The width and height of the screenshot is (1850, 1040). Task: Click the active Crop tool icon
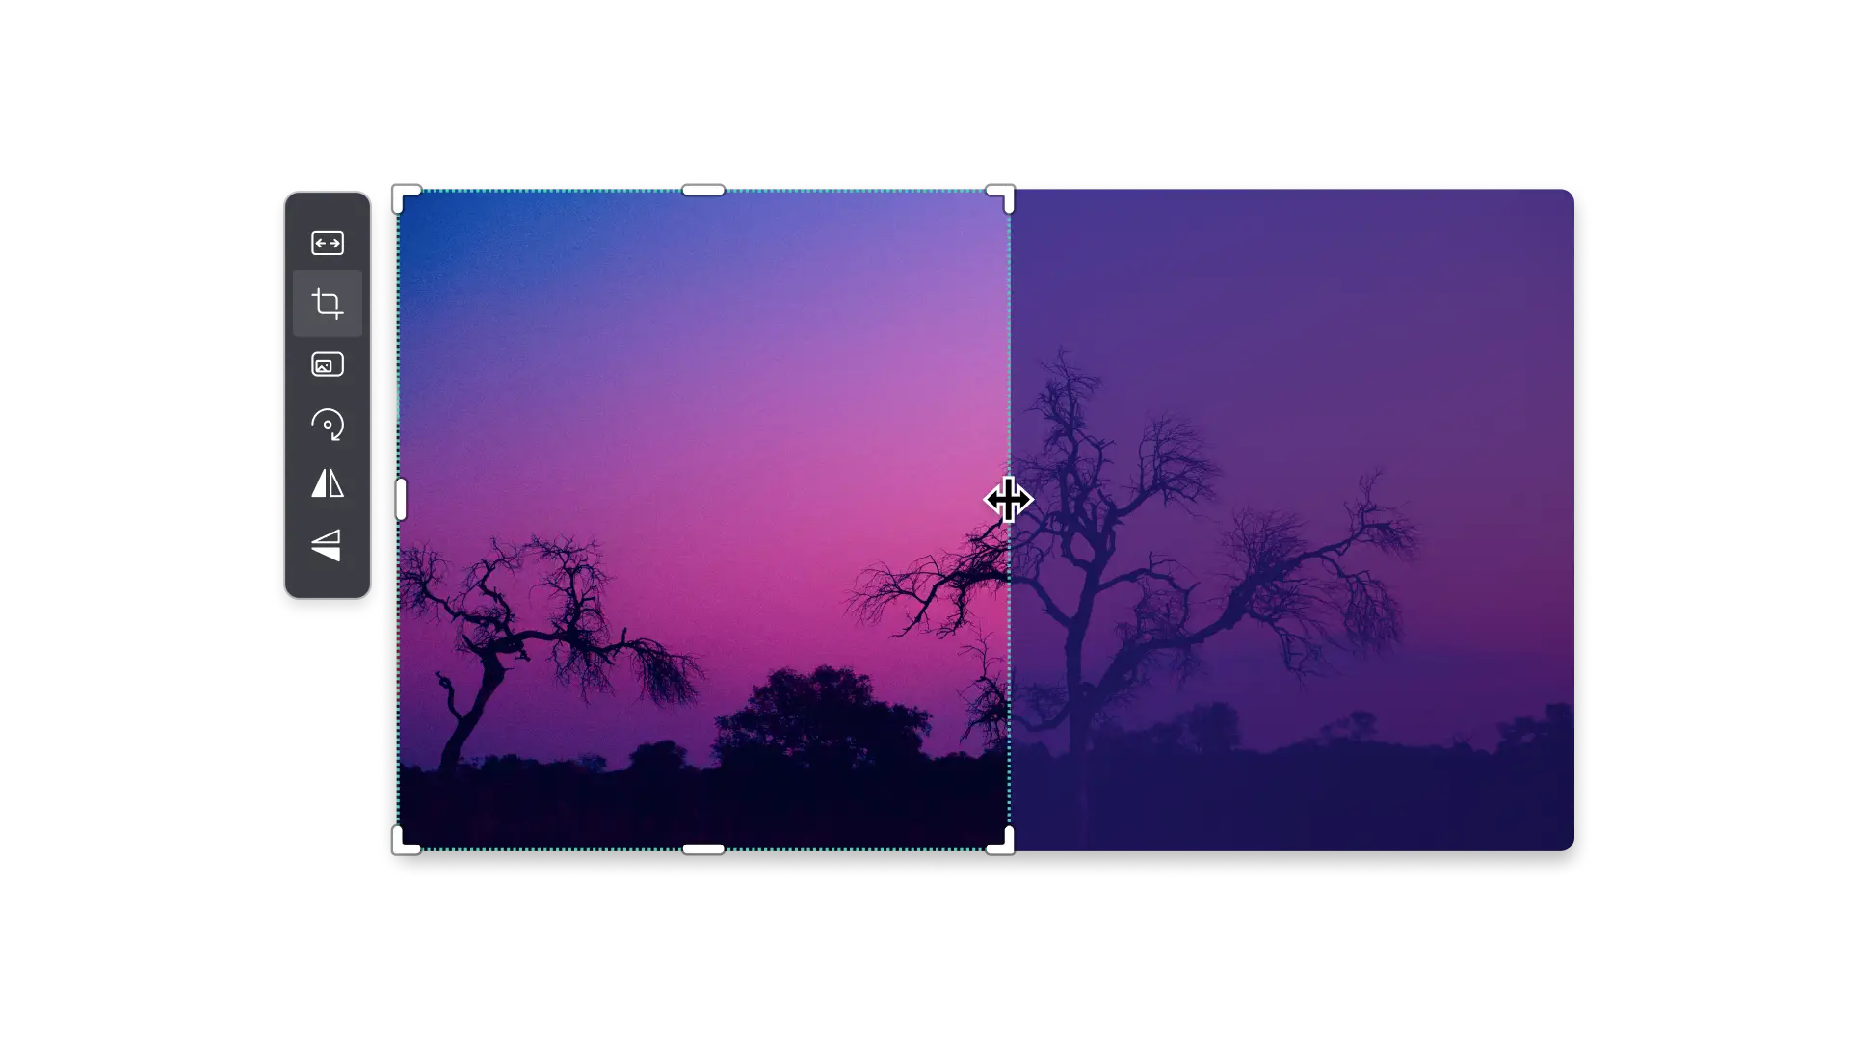click(328, 303)
